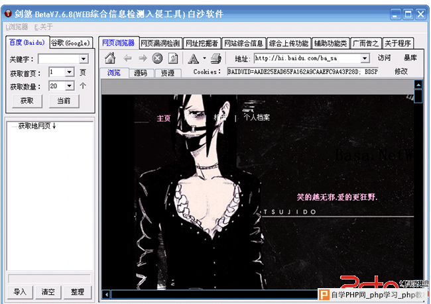This screenshot has width=431, height=304.
Task: Click the 清空 clear button
Action: [x=48, y=291]
